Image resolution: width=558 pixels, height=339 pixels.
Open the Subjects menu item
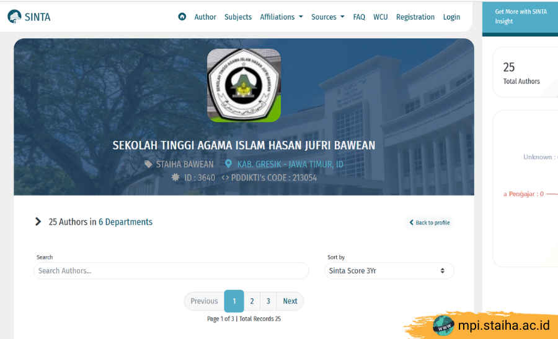(238, 17)
